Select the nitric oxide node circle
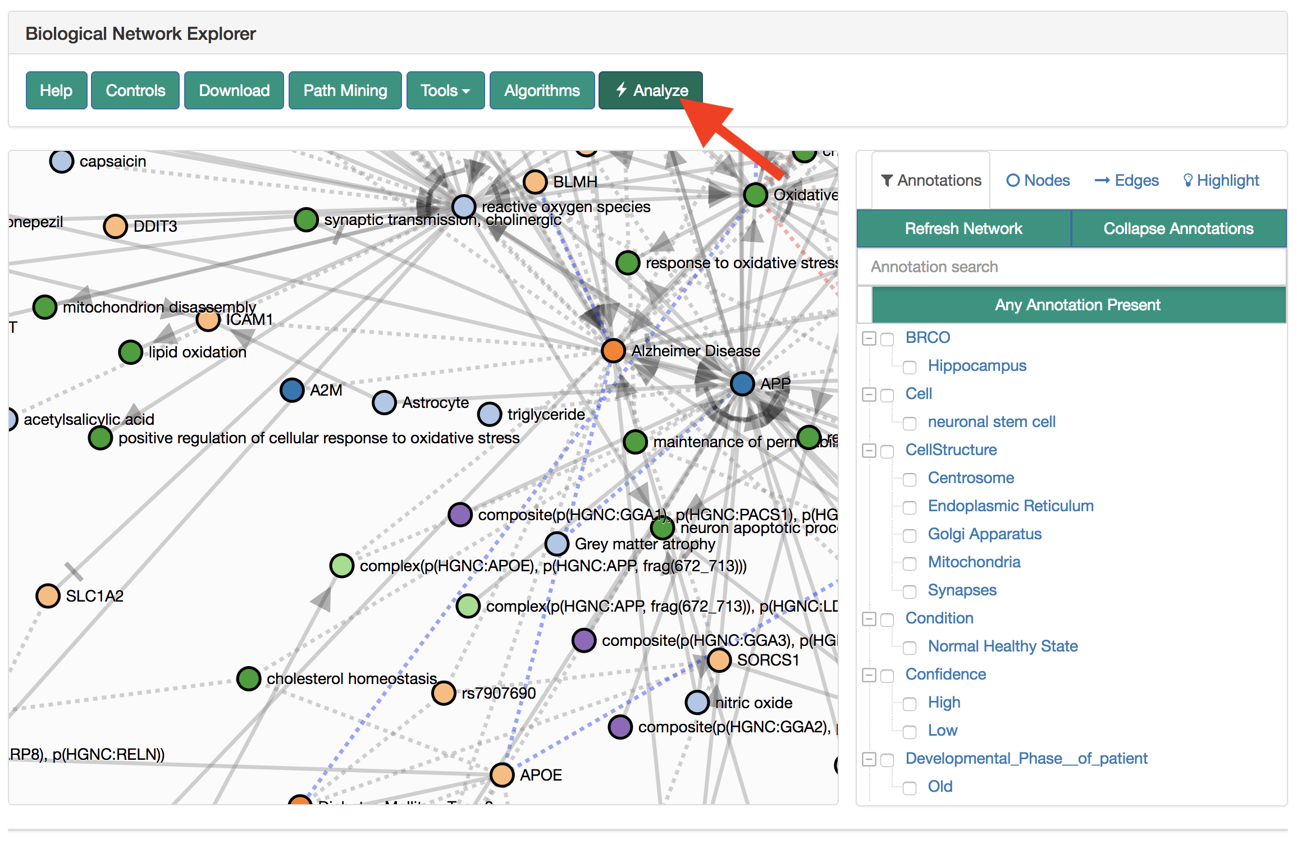1297x844 pixels. (697, 703)
